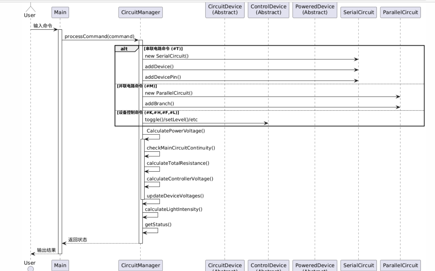Image resolution: width=435 pixels, height=271 pixels.
Task: Select the calculateControllerVoltage() self-call label
Action: pyautogui.click(x=180, y=179)
